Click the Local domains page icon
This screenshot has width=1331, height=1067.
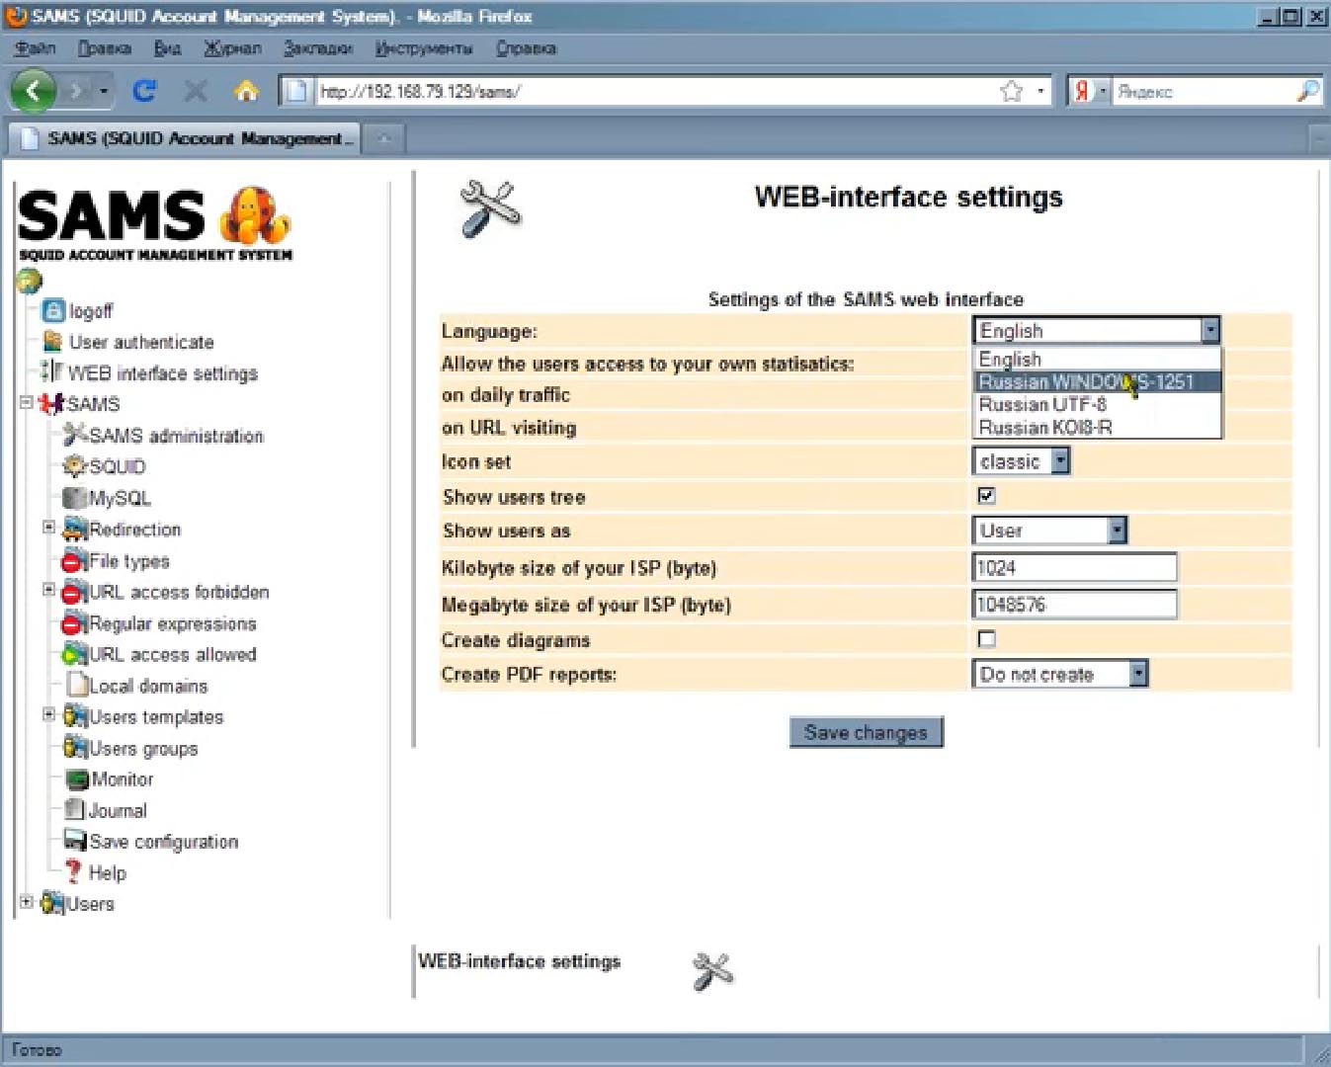point(77,685)
